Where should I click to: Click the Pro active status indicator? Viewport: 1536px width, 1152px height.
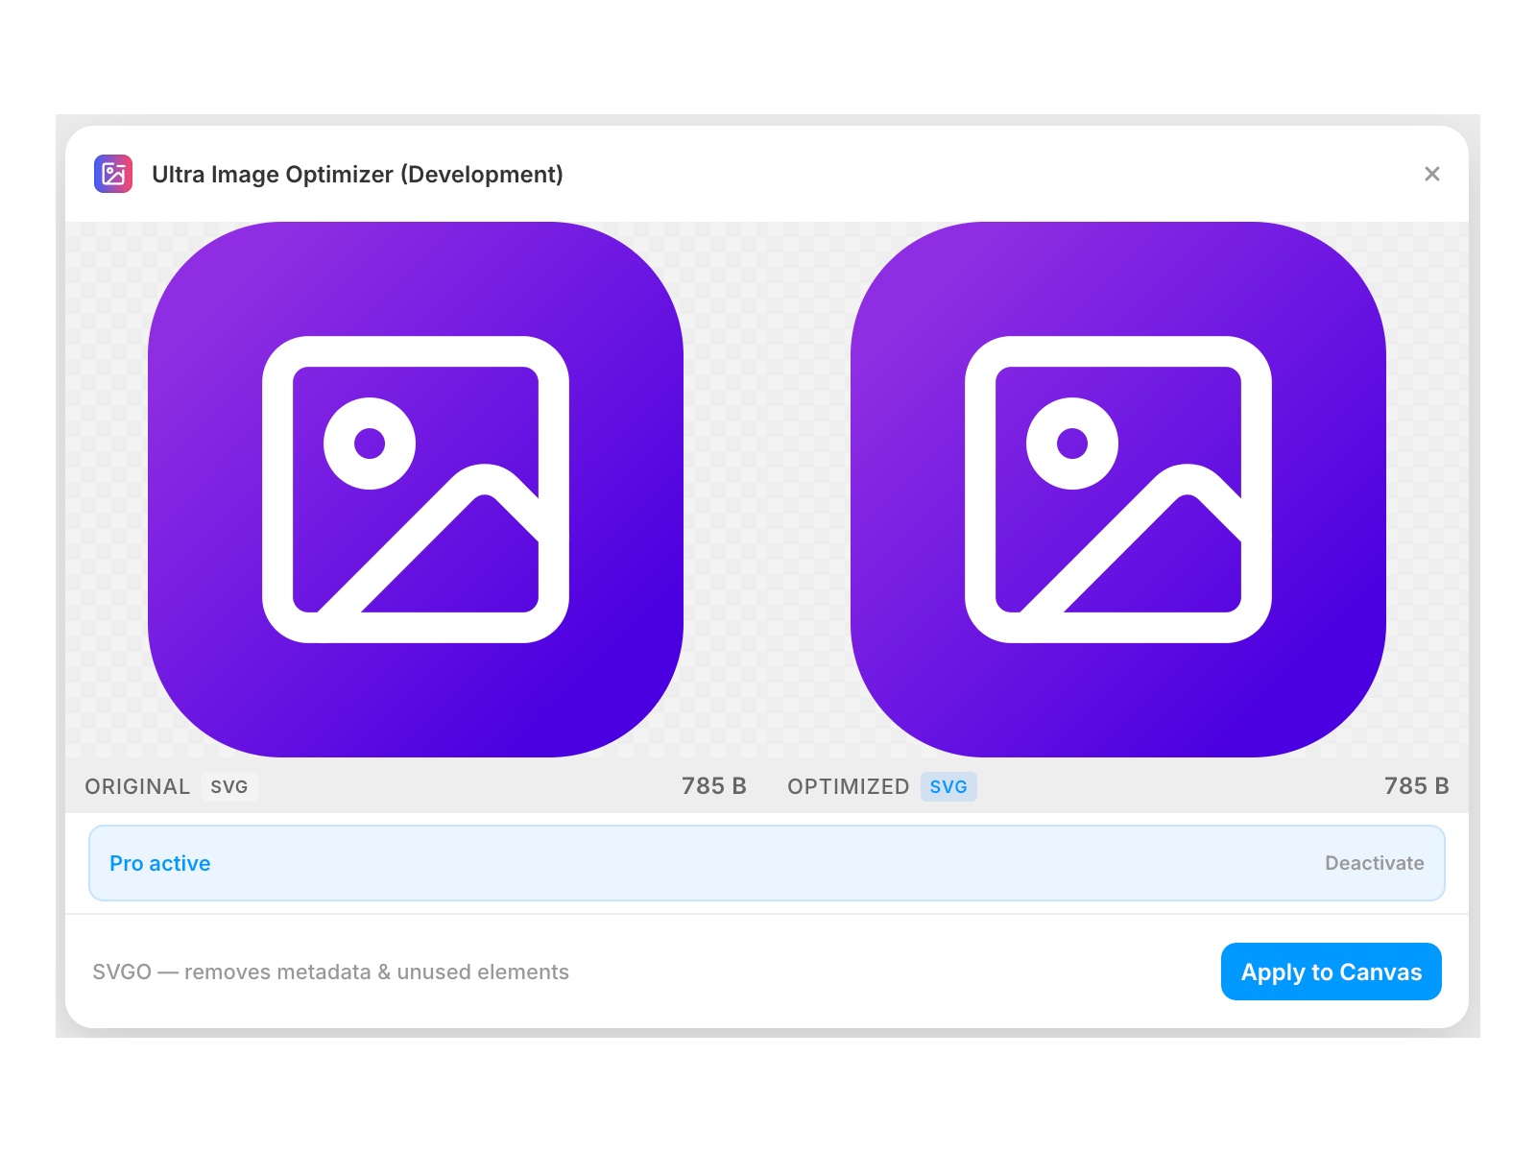159,863
